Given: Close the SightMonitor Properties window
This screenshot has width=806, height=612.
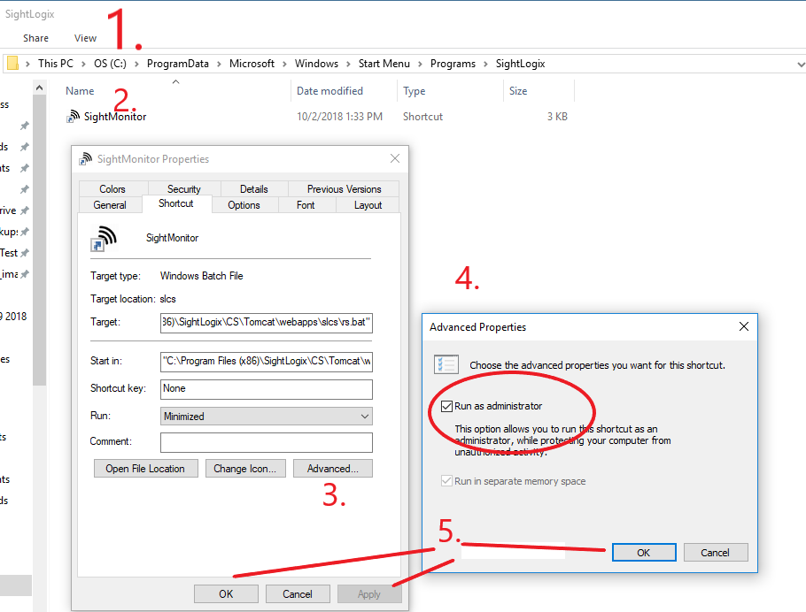Looking at the screenshot, I should (x=395, y=158).
